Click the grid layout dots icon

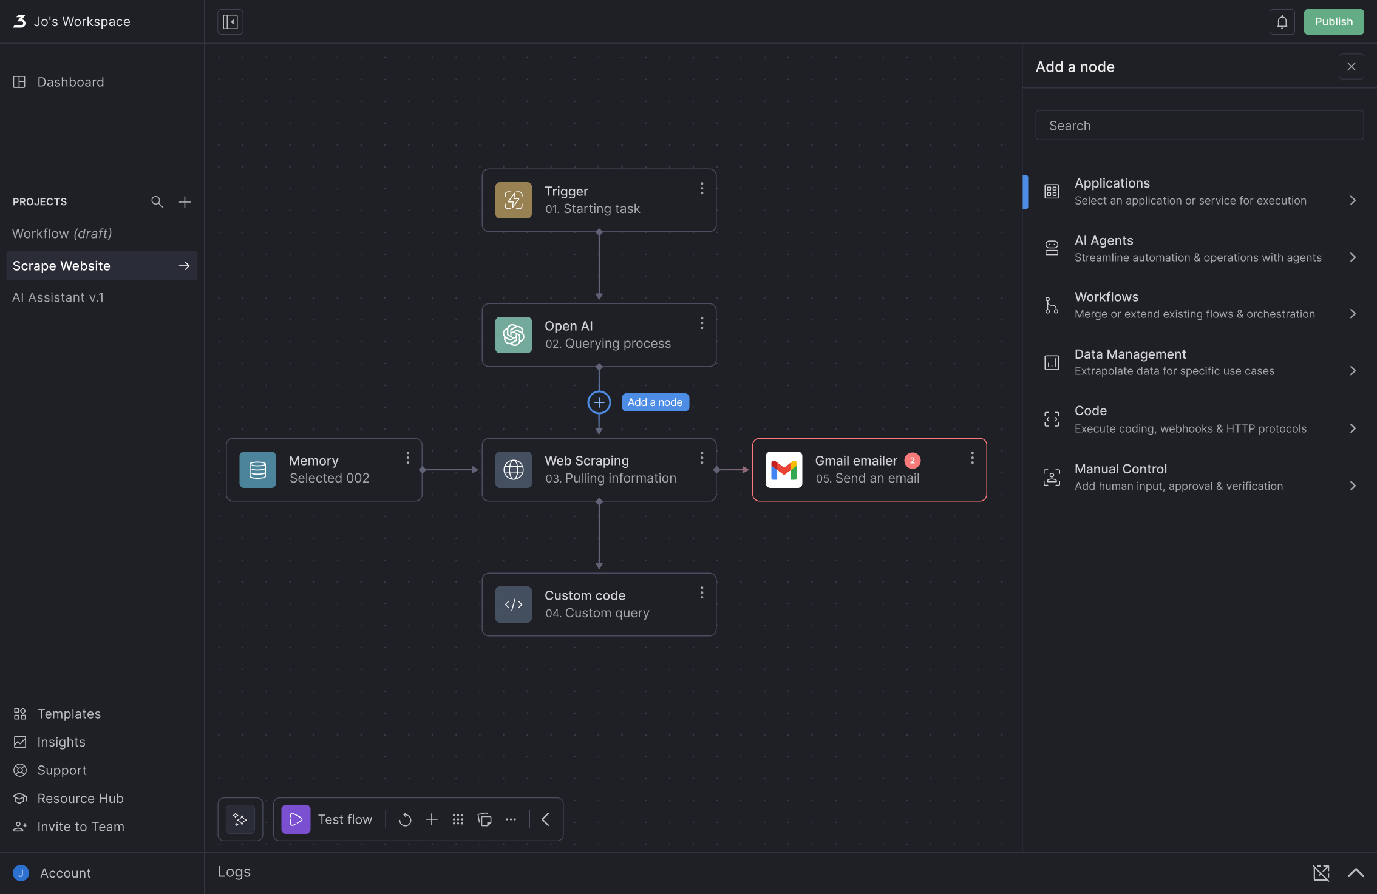pos(458,820)
